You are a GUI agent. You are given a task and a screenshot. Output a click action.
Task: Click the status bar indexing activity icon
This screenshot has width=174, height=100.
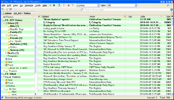(x=2, y=98)
